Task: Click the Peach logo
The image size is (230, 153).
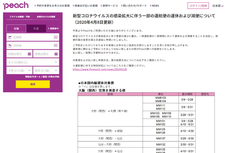Action: pos(16,5)
